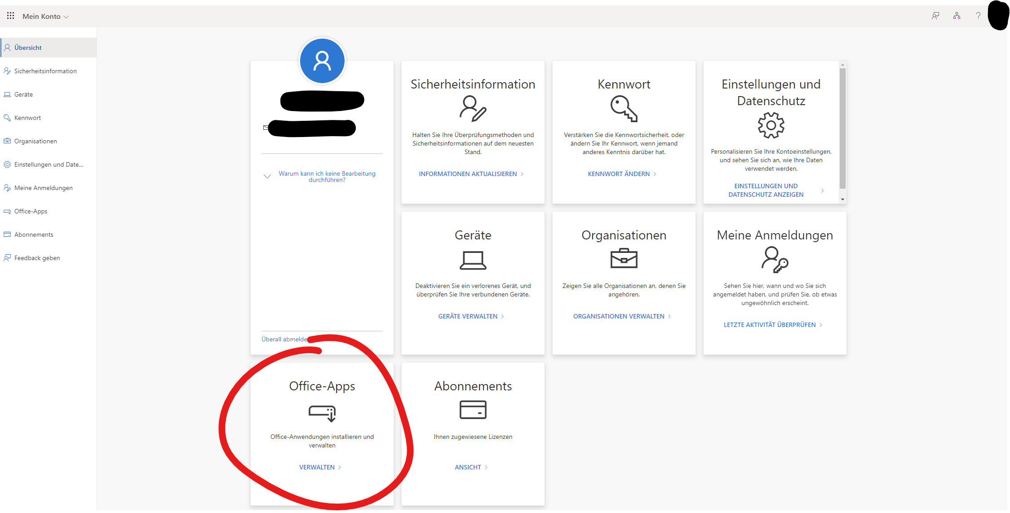The image size is (1010, 513).
Task: Click the help question mark icon
Action: pos(978,16)
